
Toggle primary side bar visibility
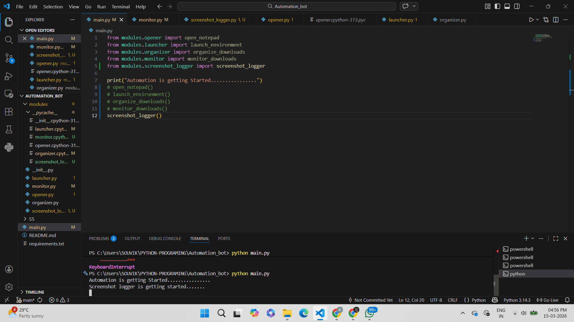click(x=497, y=6)
